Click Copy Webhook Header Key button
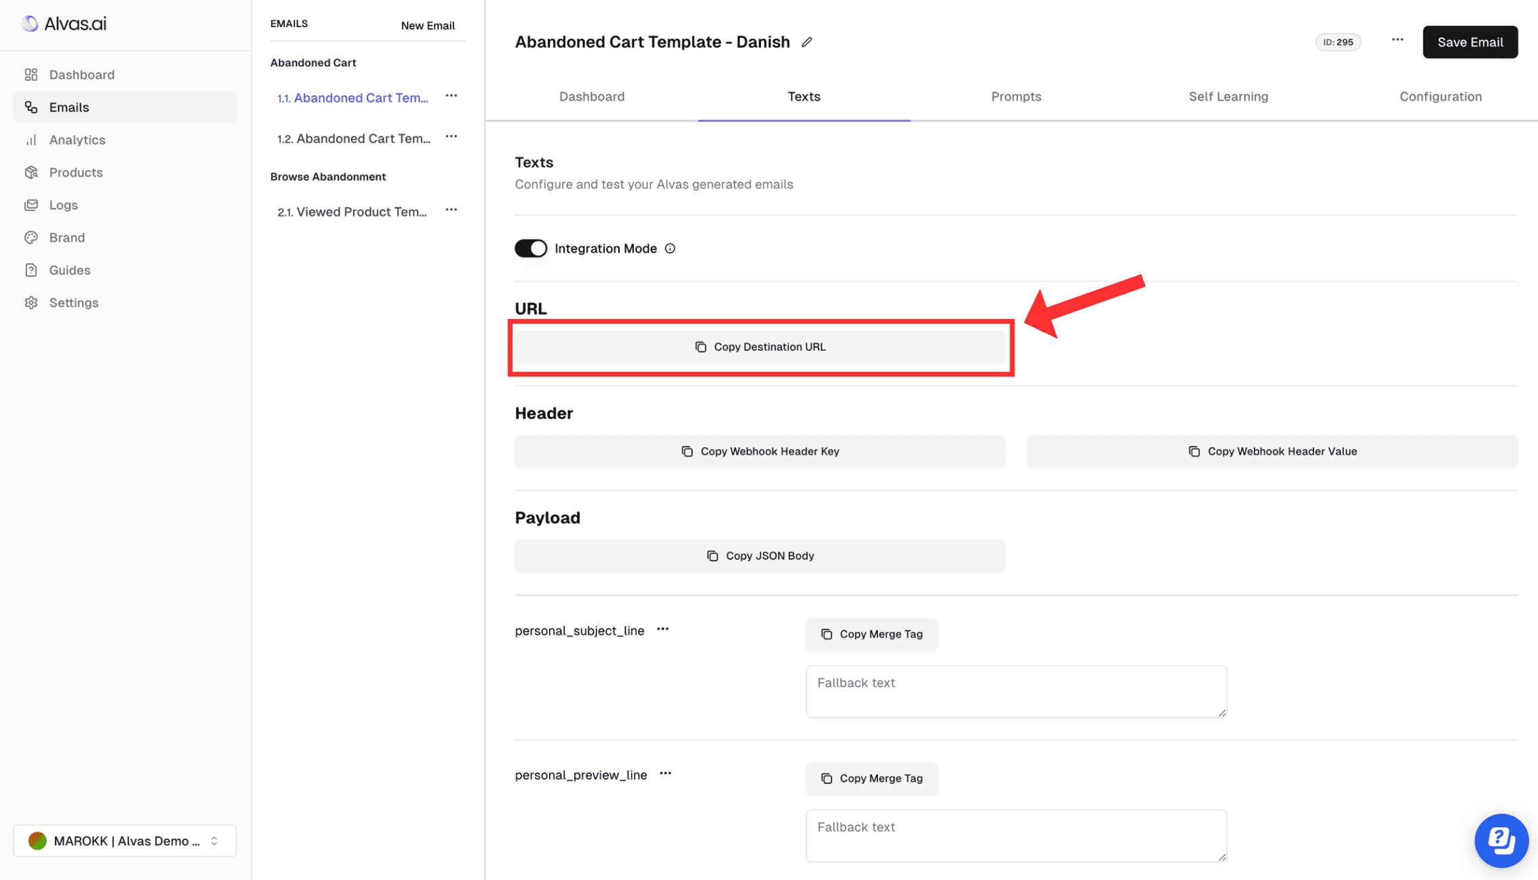The image size is (1538, 880). [760, 451]
